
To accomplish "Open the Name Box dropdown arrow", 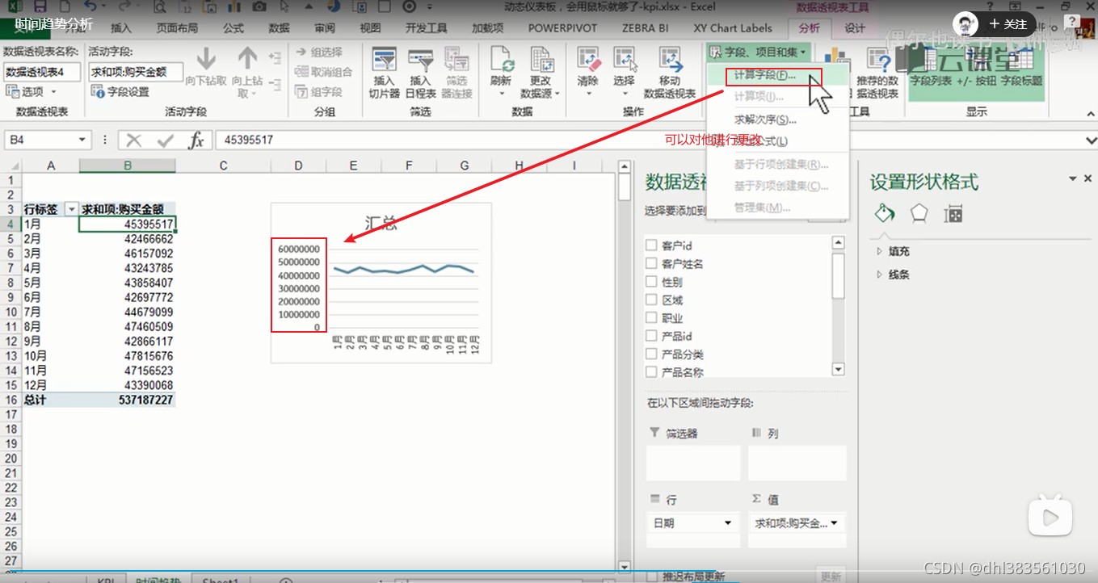I will coord(82,141).
